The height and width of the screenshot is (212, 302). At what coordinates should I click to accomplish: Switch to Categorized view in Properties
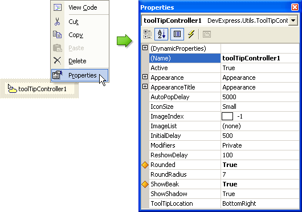click(148, 34)
